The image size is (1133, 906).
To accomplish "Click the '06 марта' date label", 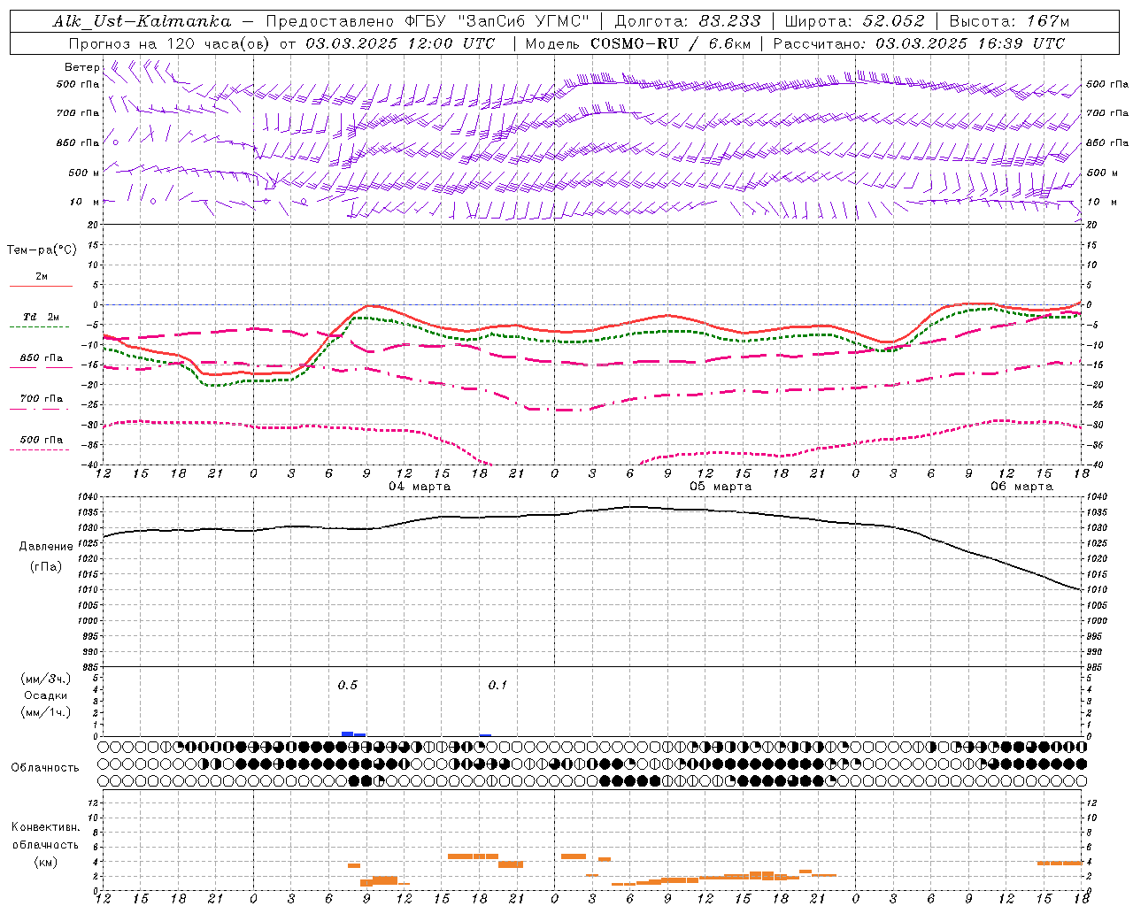I will pyautogui.click(x=1021, y=487).
